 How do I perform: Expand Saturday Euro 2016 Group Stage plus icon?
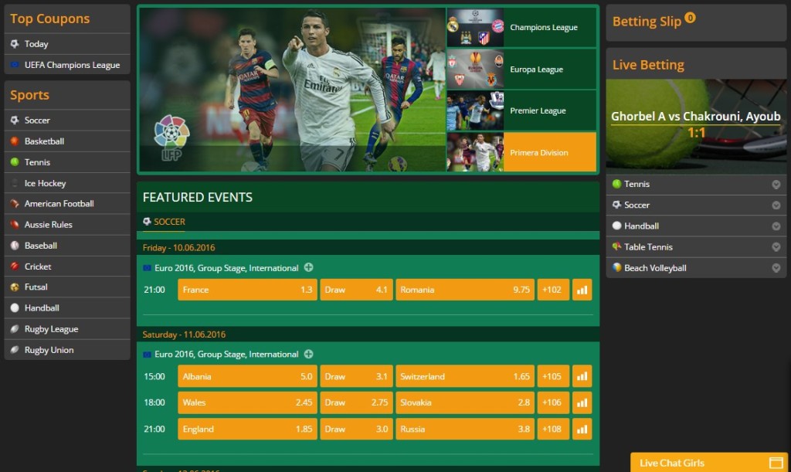pyautogui.click(x=309, y=354)
